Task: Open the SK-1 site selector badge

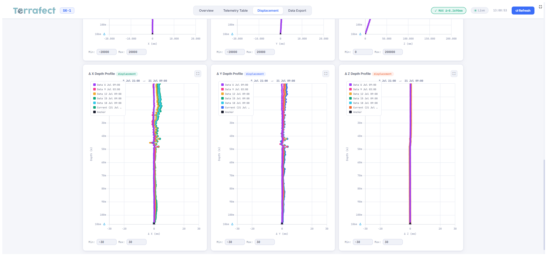Action: [x=67, y=11]
